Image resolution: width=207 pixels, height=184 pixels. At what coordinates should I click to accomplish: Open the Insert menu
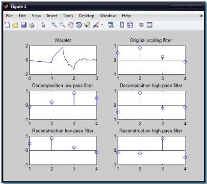coord(52,16)
